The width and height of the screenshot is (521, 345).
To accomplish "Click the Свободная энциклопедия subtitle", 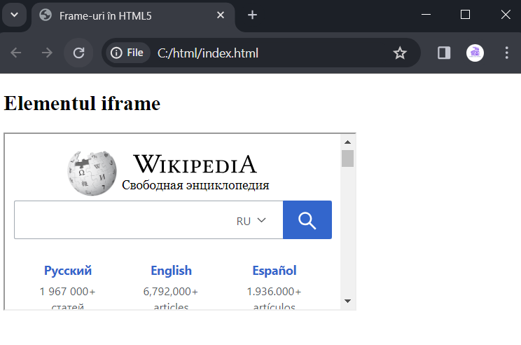I will pyautogui.click(x=195, y=185).
